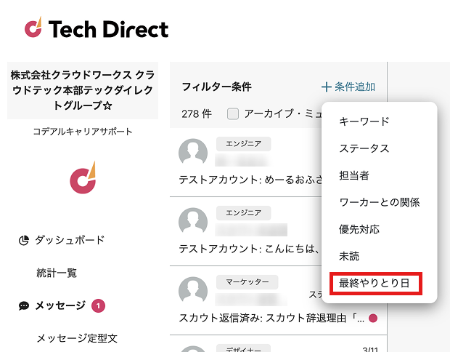
Task: Click avatar of the マーケッター message
Action: [193, 290]
